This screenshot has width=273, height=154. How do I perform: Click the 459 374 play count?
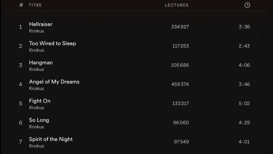pos(180,84)
